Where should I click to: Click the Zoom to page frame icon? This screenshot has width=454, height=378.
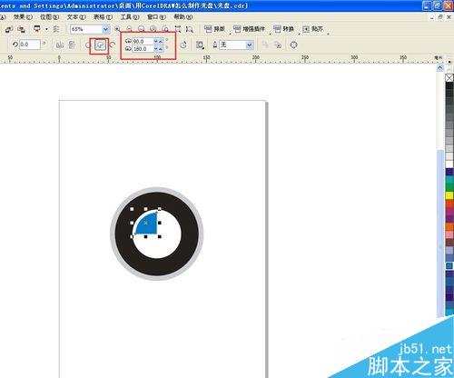178,29
